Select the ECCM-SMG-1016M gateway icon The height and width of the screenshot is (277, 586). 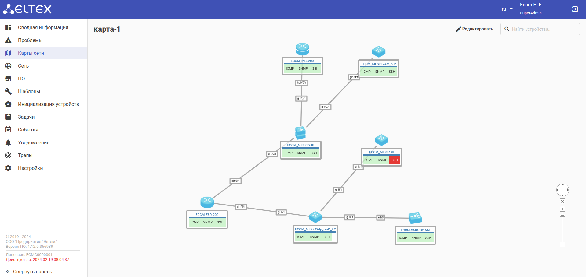coord(415,218)
